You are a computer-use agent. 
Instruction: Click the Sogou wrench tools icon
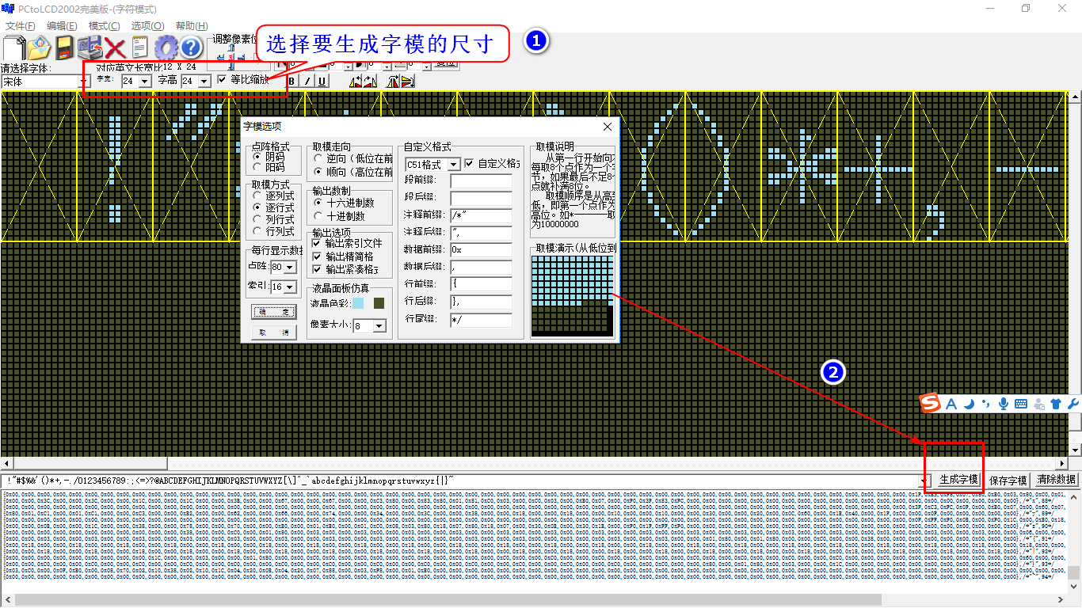click(x=1073, y=404)
